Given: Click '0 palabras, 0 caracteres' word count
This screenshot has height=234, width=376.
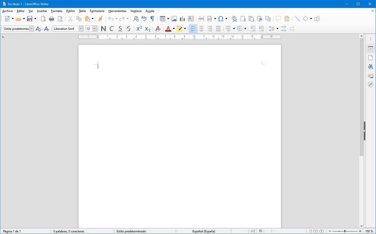Looking at the screenshot, I should [x=68, y=231].
